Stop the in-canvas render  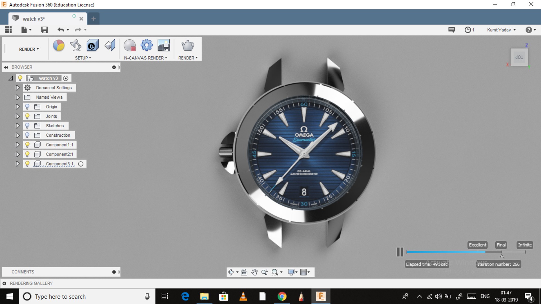[130, 45]
